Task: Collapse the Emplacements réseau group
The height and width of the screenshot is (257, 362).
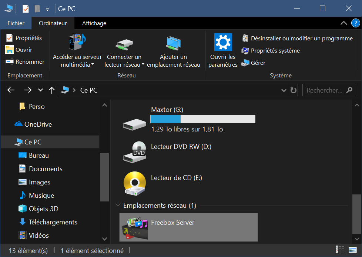Action: point(118,205)
